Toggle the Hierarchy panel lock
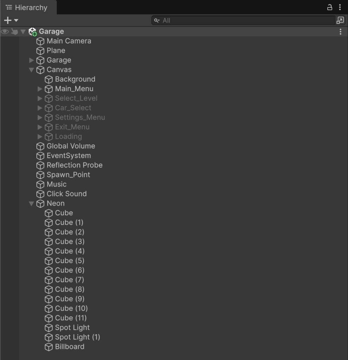The image size is (348, 360). click(330, 7)
